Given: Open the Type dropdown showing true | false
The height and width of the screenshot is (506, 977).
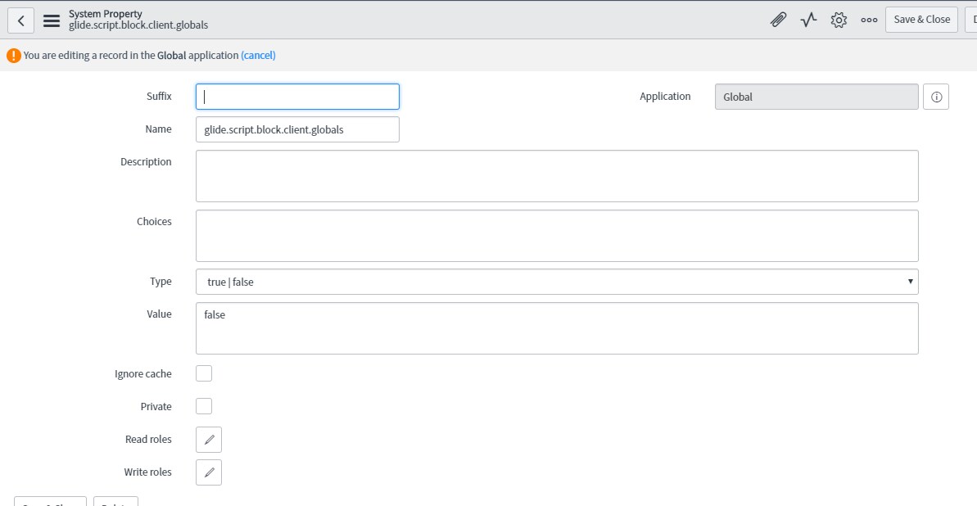Looking at the screenshot, I should tap(557, 282).
